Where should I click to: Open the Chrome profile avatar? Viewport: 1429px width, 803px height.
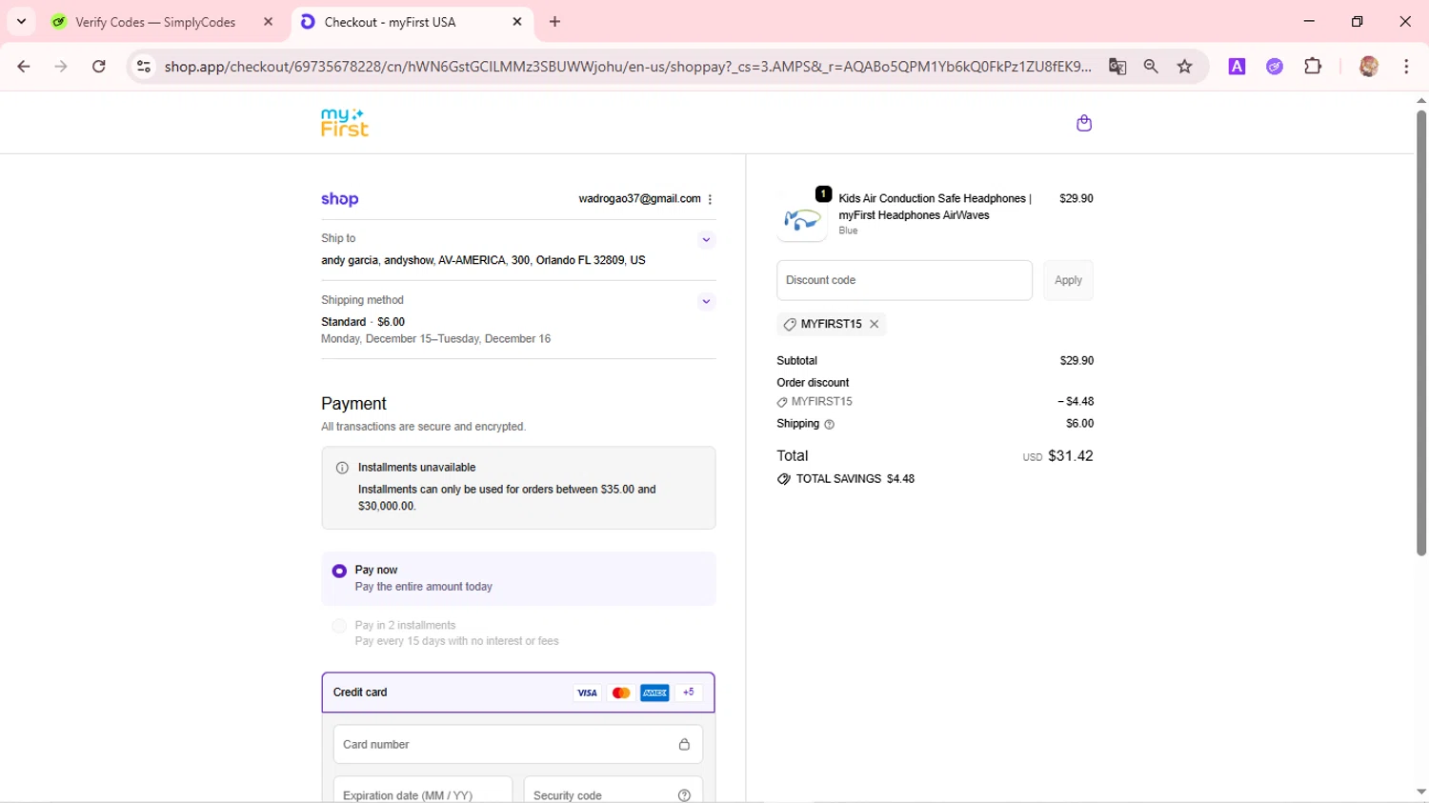[1369, 67]
